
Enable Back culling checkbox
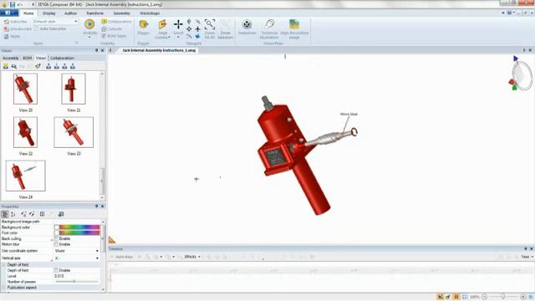click(56, 238)
